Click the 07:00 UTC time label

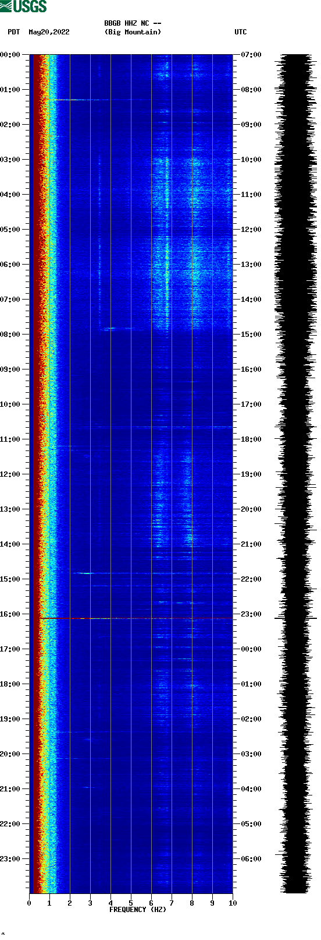click(251, 55)
